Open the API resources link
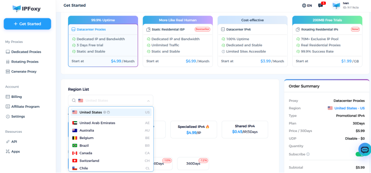 tap(11, 142)
